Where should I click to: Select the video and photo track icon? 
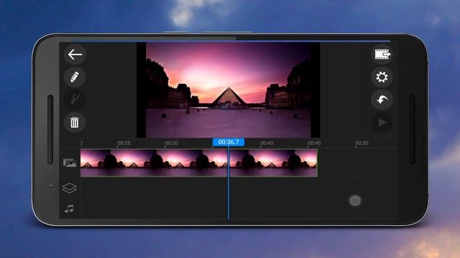(x=70, y=163)
